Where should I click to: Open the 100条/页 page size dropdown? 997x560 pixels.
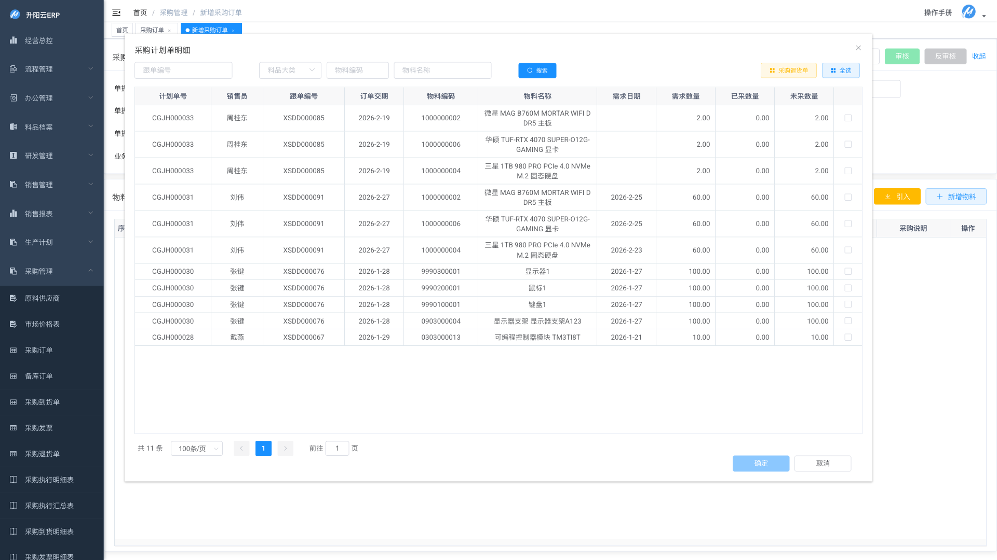(197, 449)
